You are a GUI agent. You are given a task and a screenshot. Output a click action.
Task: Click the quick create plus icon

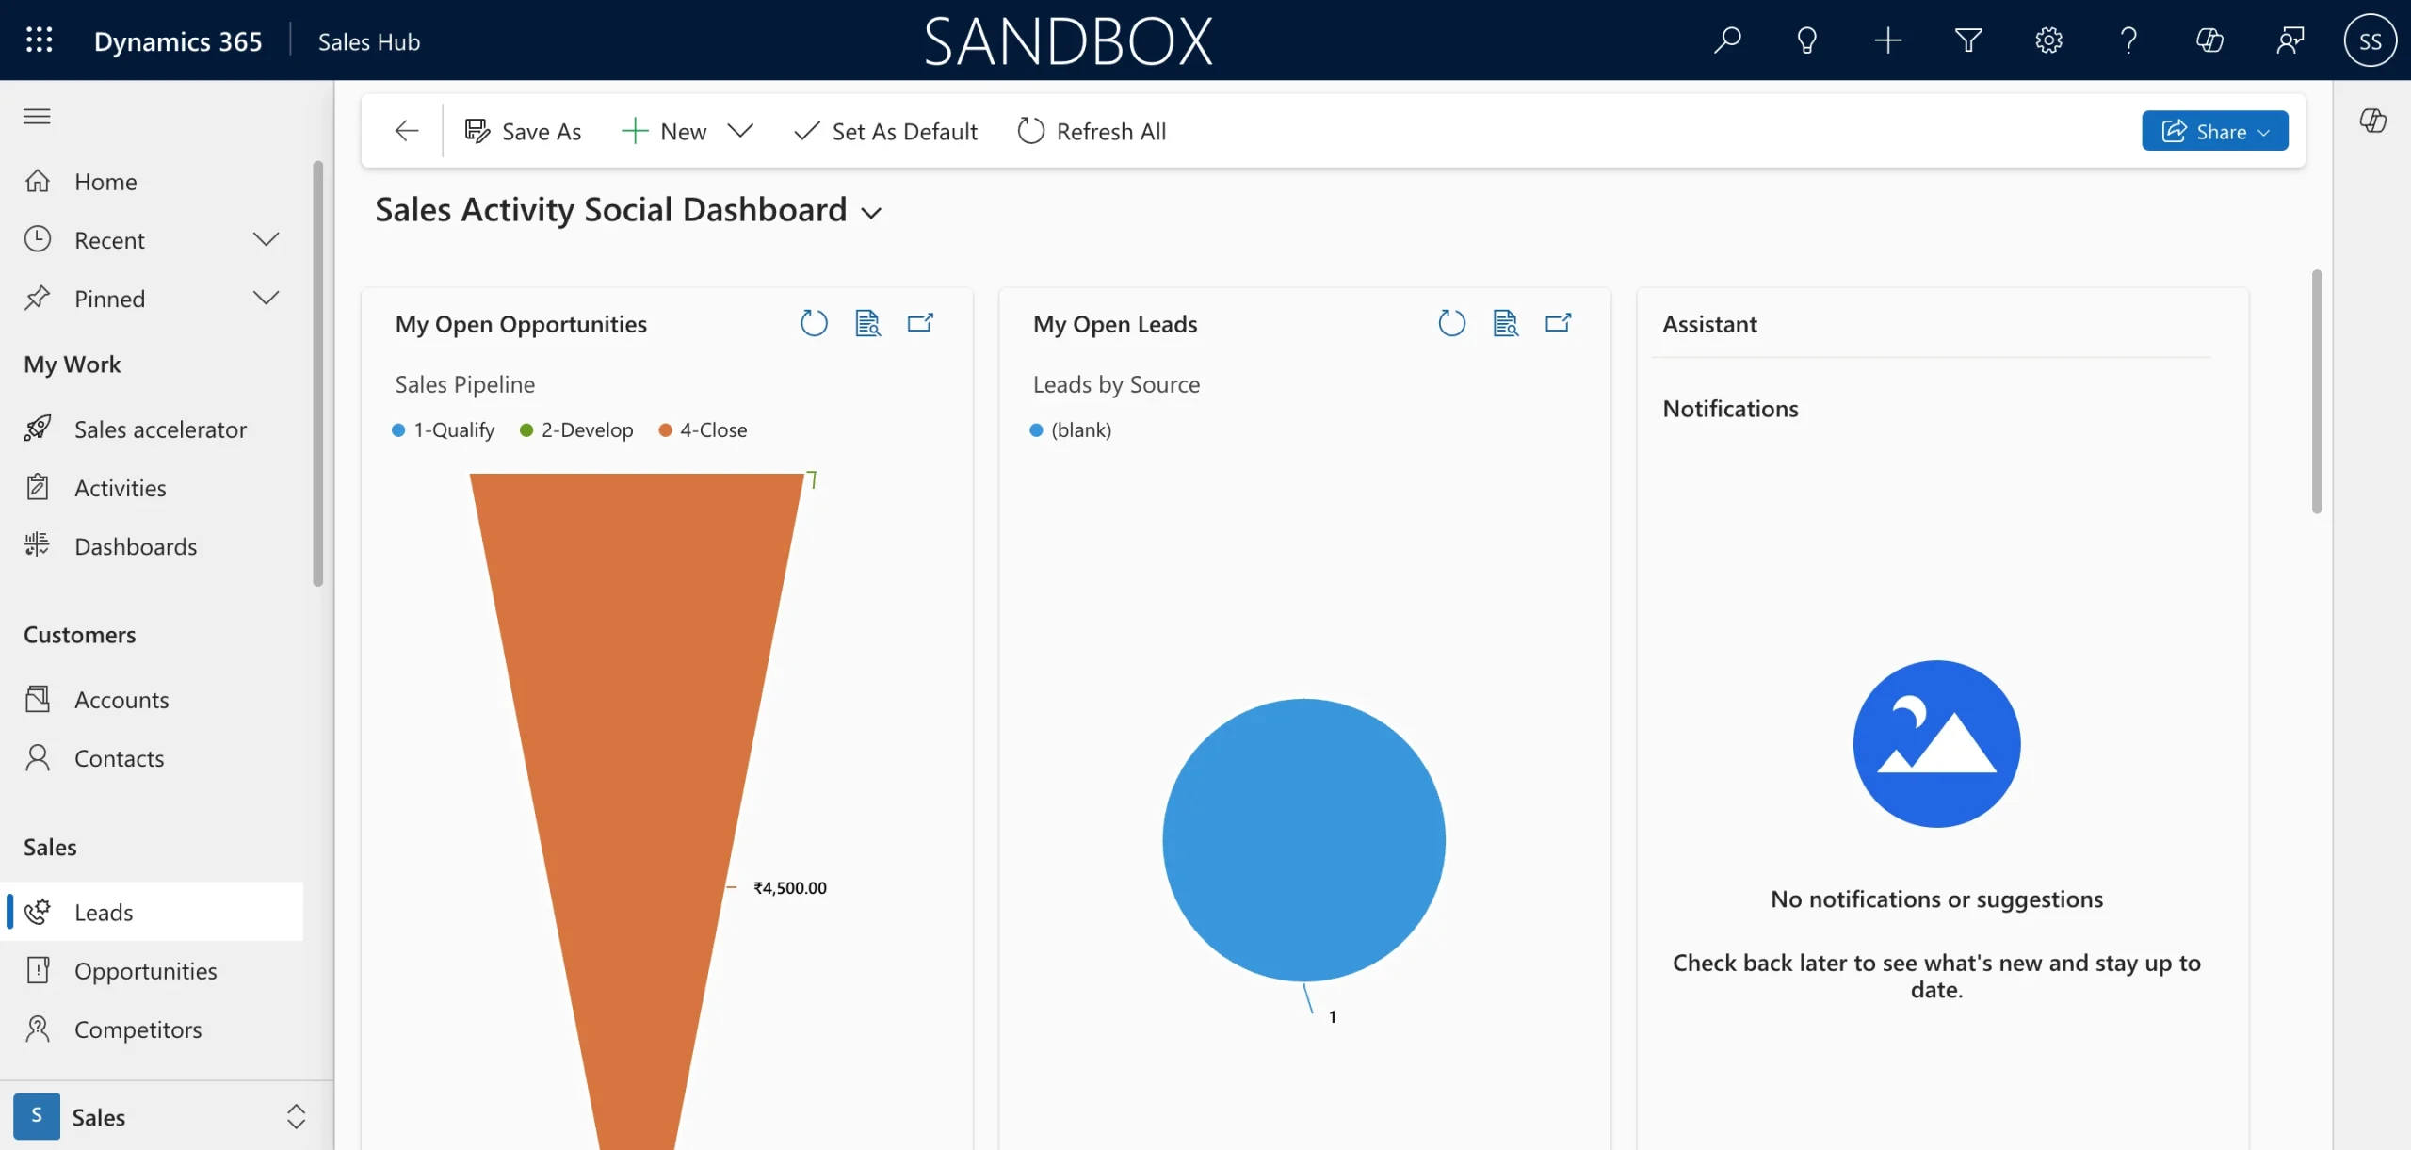click(x=1888, y=40)
